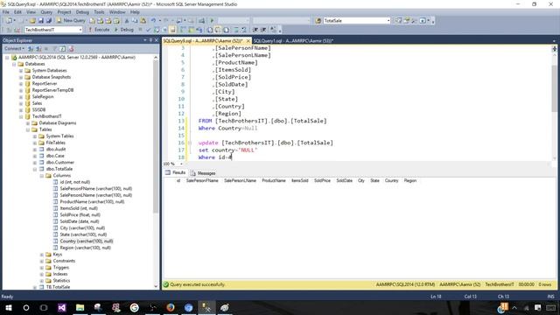
Task: Expand the dbo.Customer table node
Action: (35, 163)
